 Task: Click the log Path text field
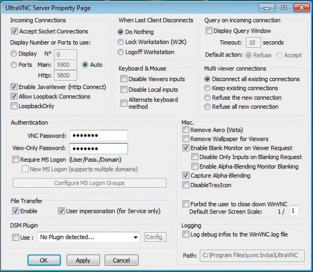coord(252,256)
